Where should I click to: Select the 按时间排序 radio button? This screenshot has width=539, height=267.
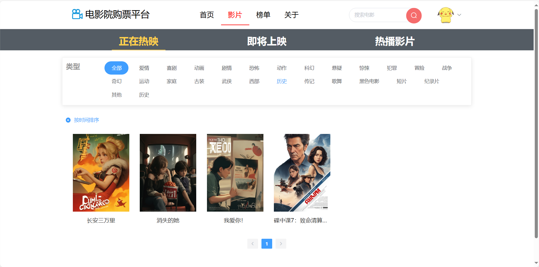[68, 120]
